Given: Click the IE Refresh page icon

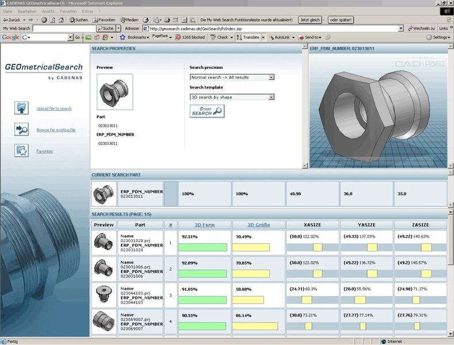Looking at the screenshot, I should 52,20.
